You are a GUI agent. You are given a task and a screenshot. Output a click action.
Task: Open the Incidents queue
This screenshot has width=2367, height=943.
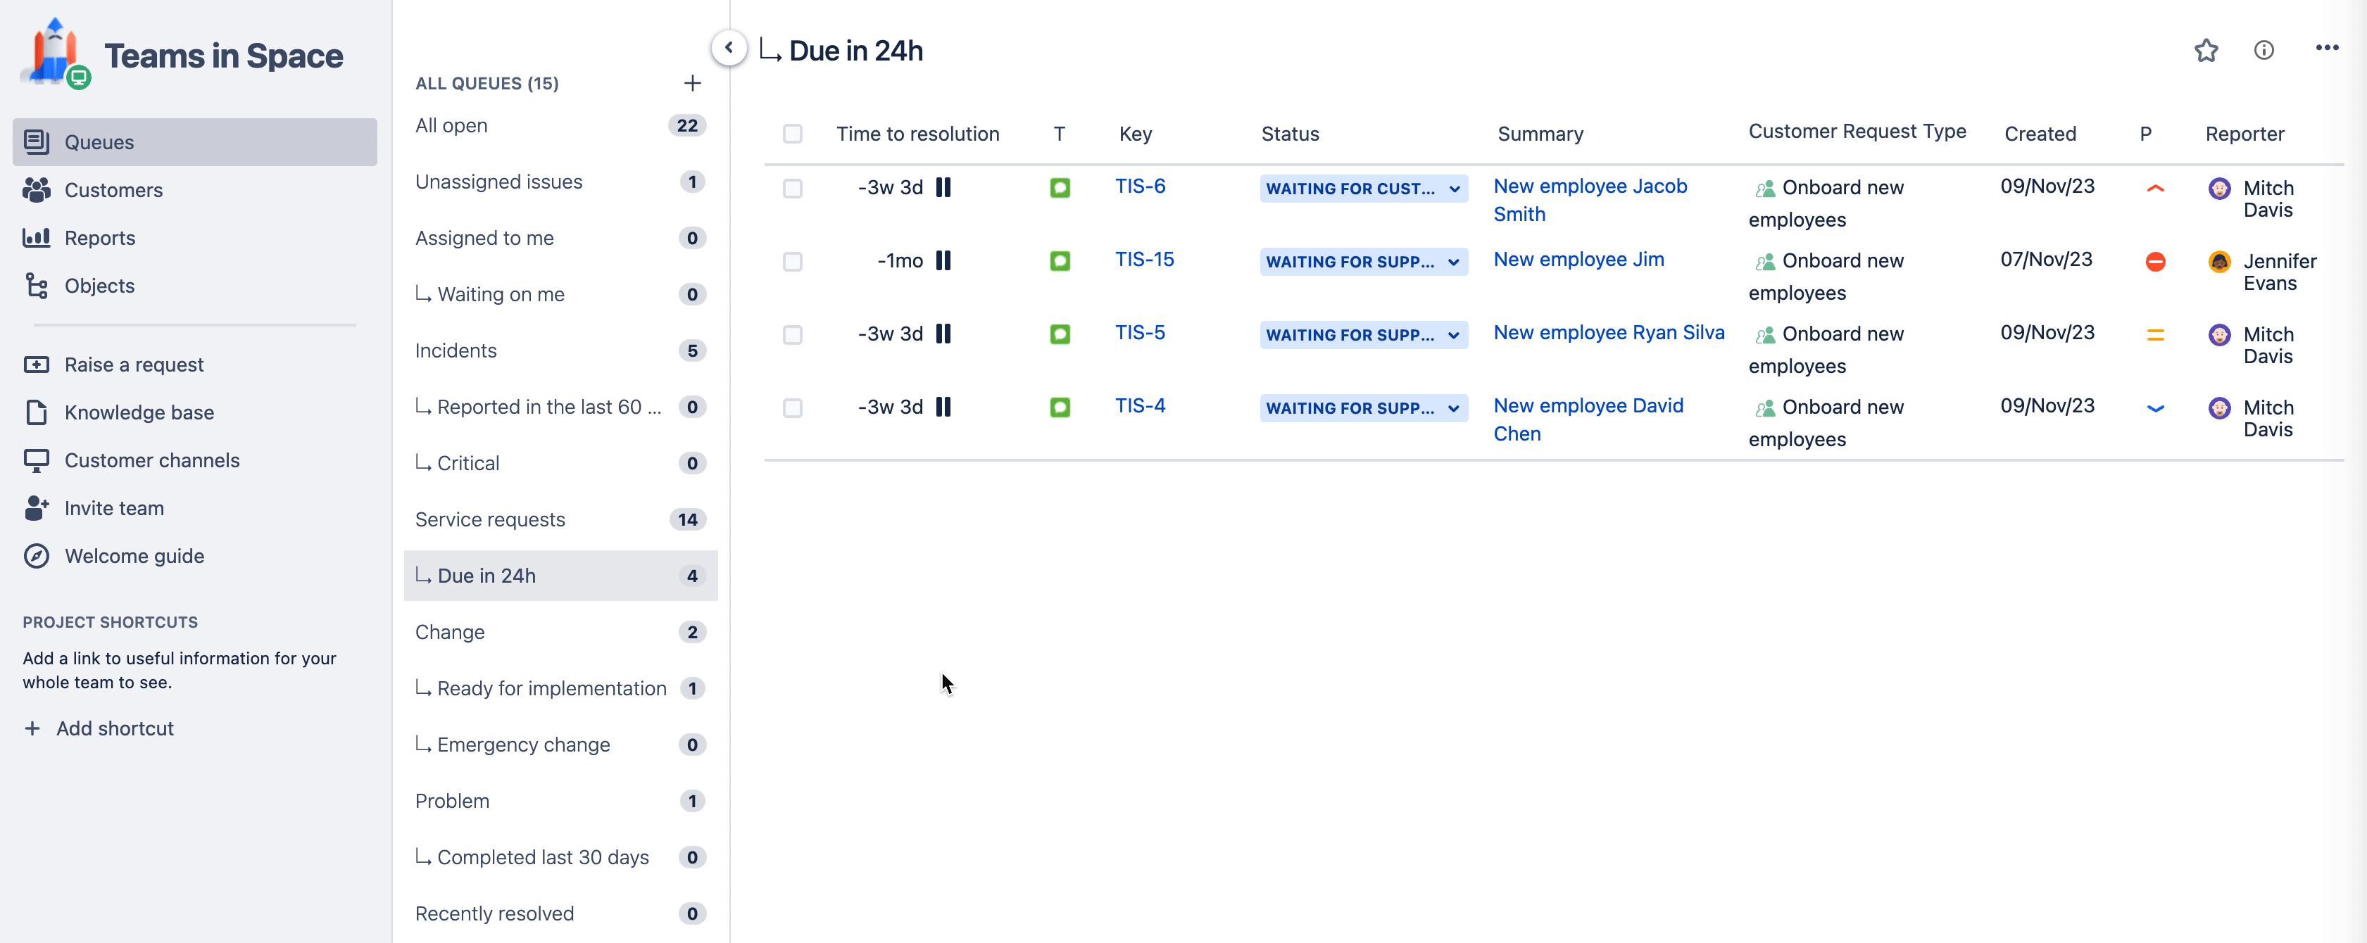click(x=560, y=350)
